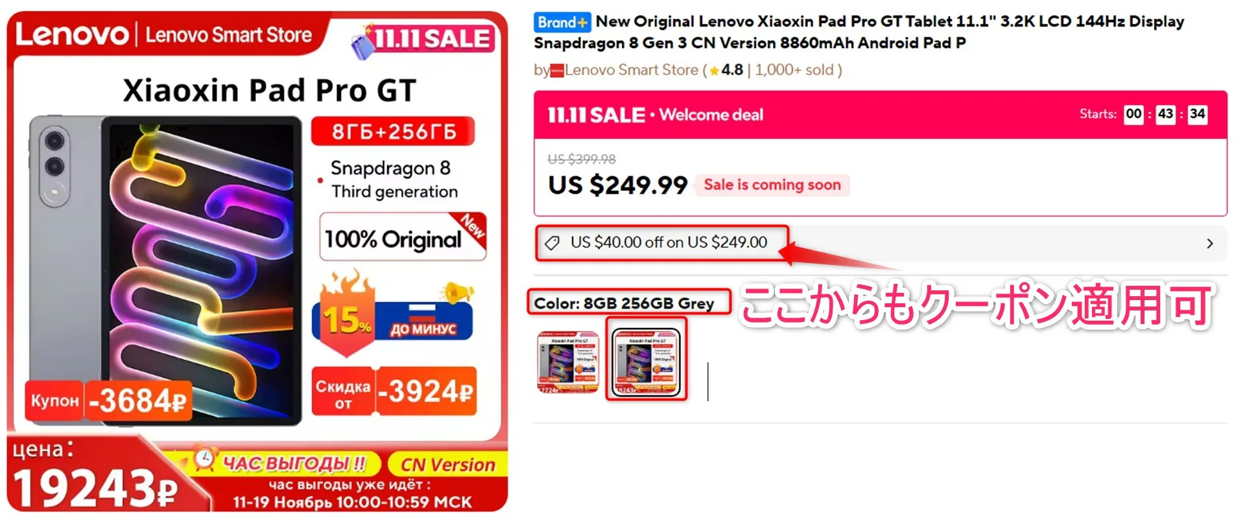The width and height of the screenshot is (1245, 523).
Task: Open the Lenovo Smart Store seller link
Action: (632, 70)
